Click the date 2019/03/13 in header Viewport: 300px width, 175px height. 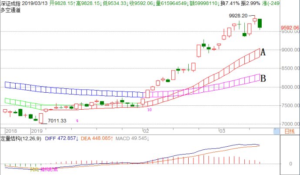click(35, 3)
